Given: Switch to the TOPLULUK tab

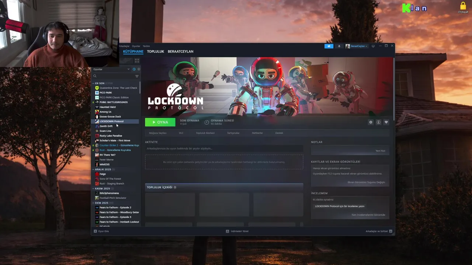Looking at the screenshot, I should click(x=155, y=52).
